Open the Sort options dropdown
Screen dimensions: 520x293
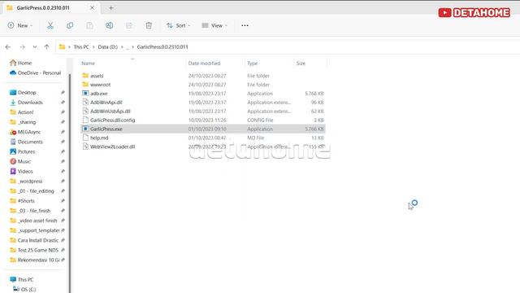tap(179, 25)
